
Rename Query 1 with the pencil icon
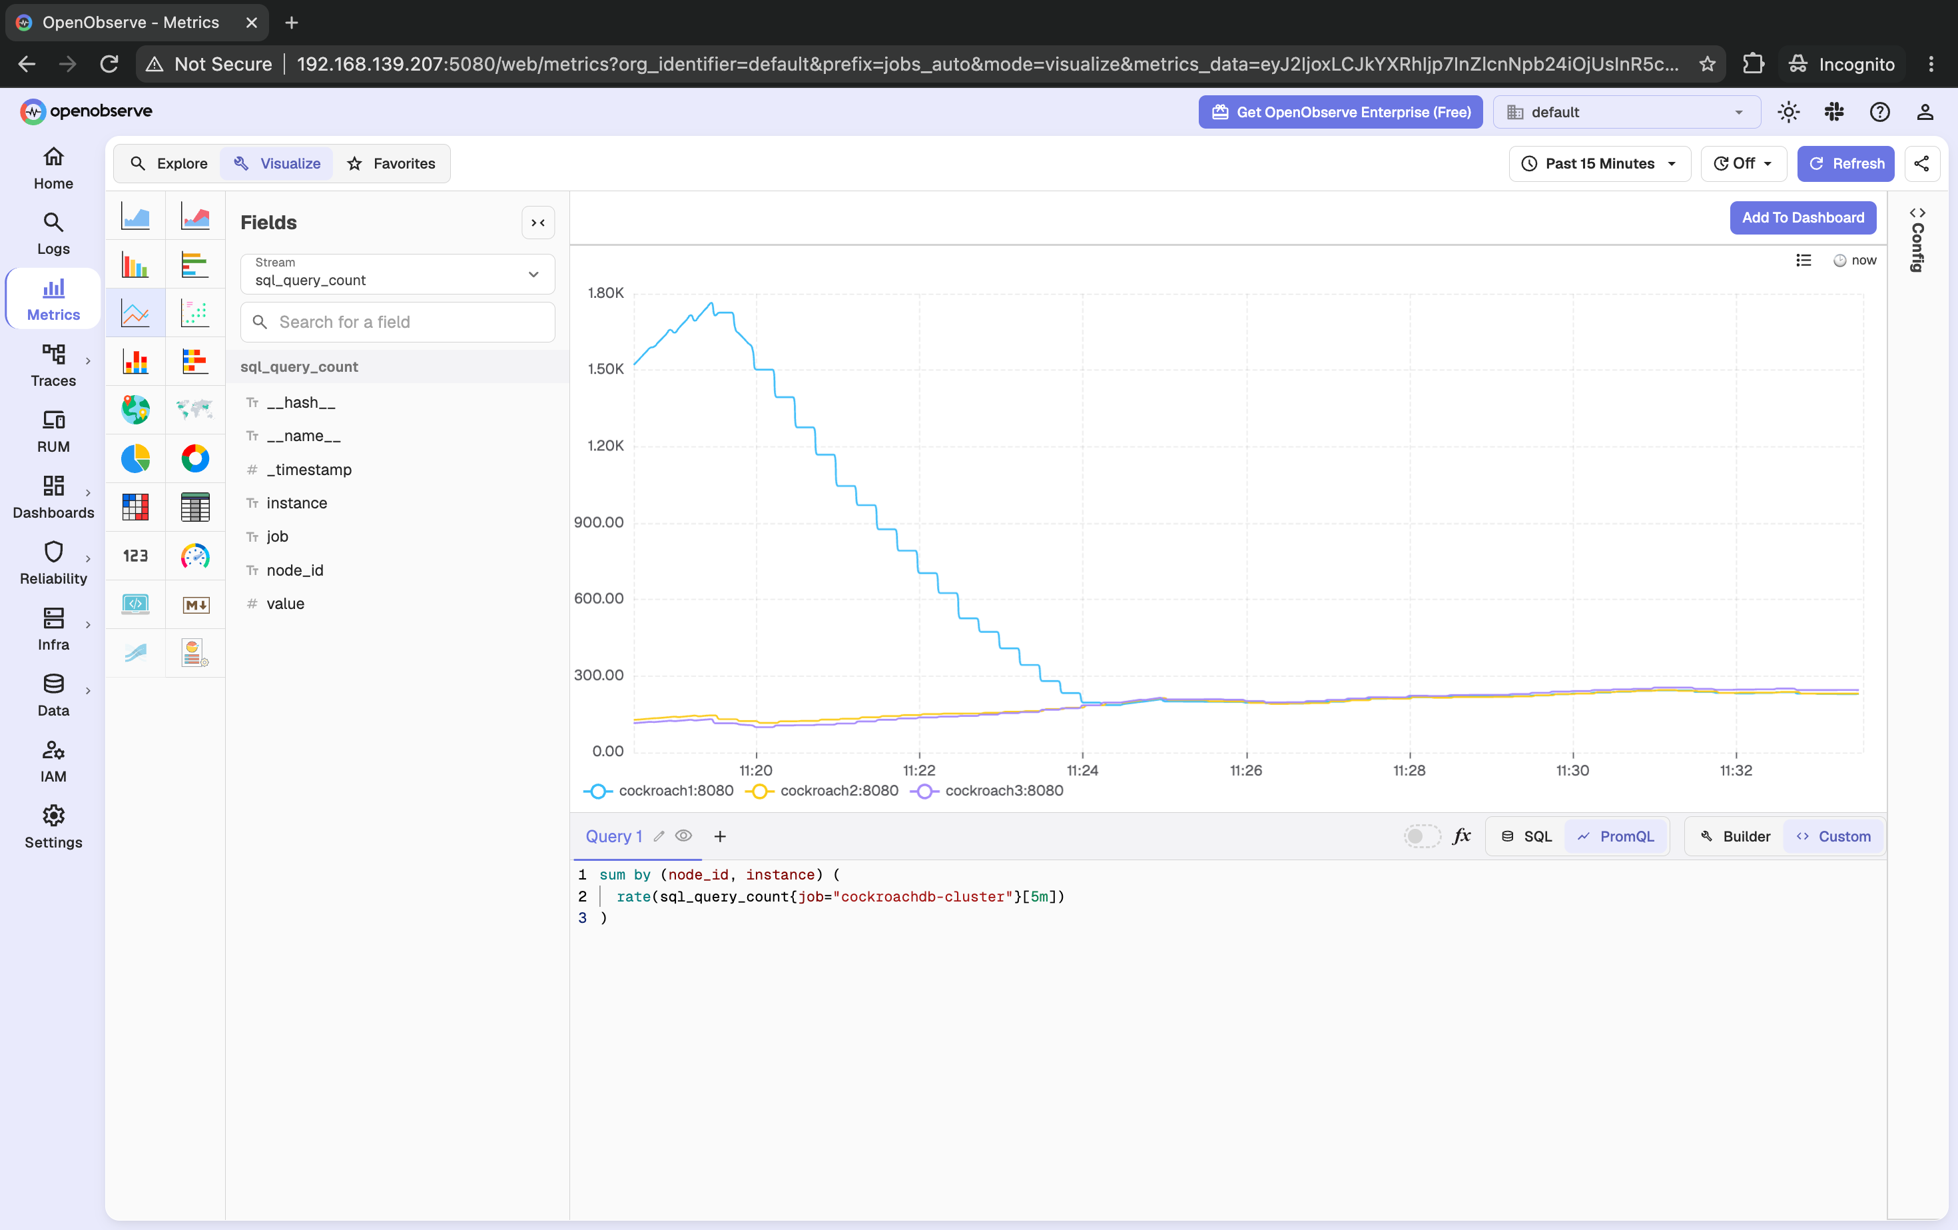point(659,836)
